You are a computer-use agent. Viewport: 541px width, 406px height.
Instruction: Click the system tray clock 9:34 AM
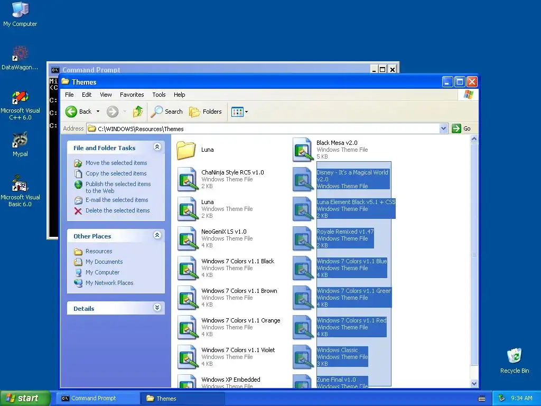(521, 399)
